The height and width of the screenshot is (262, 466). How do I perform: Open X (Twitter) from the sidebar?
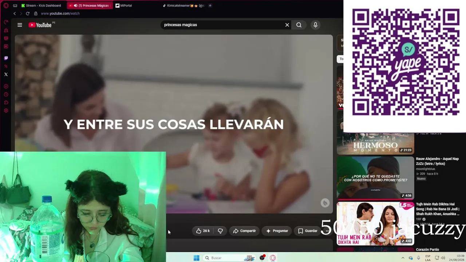coord(6,74)
